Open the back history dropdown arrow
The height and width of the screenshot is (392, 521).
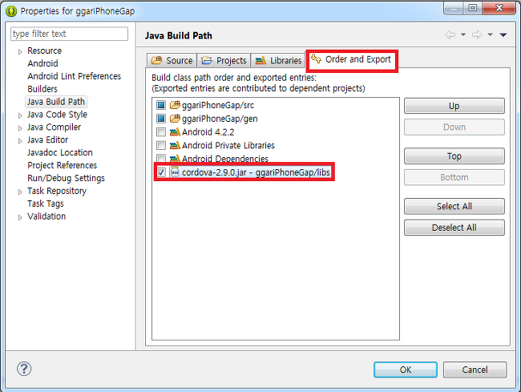point(463,34)
